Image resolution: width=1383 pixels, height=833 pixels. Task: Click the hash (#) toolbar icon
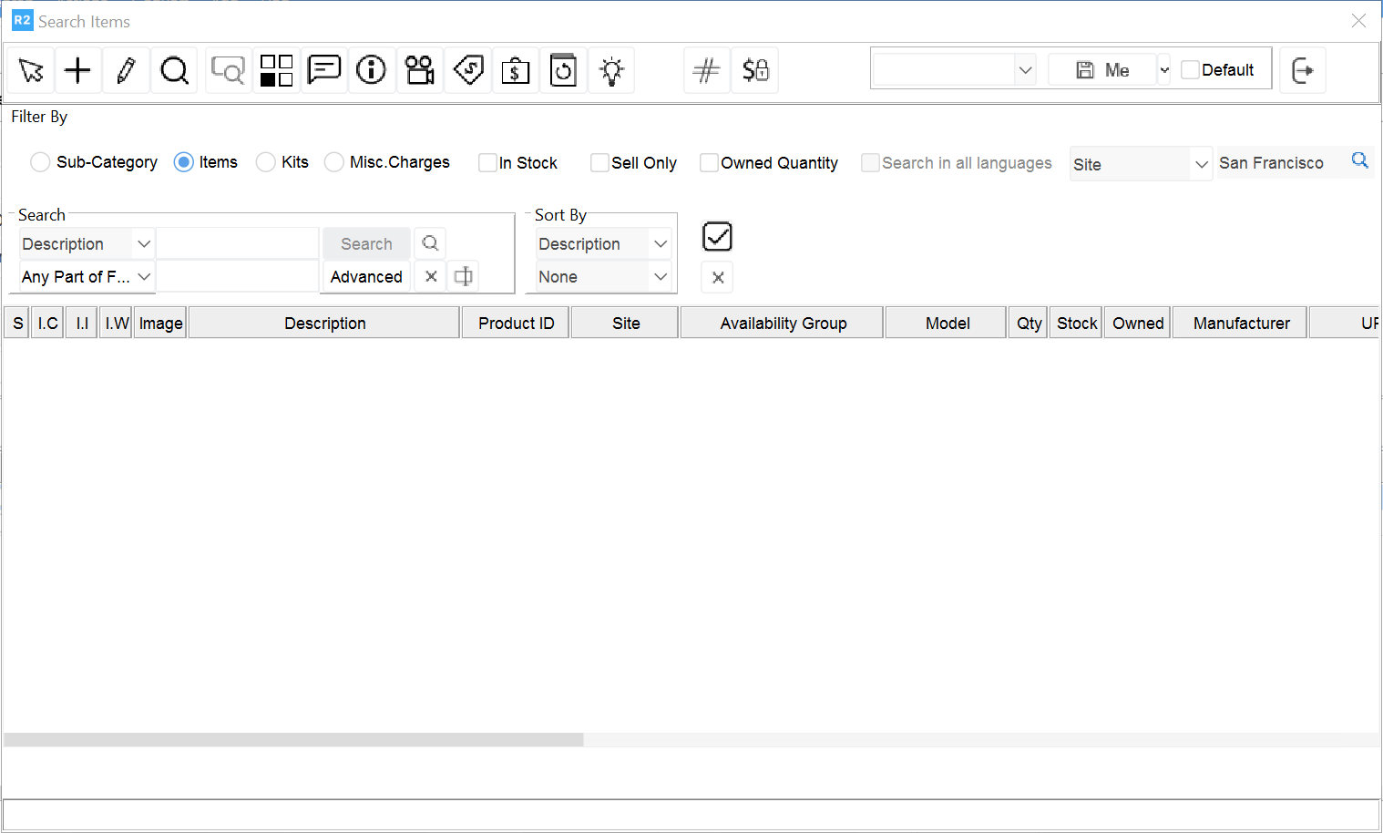tap(706, 70)
